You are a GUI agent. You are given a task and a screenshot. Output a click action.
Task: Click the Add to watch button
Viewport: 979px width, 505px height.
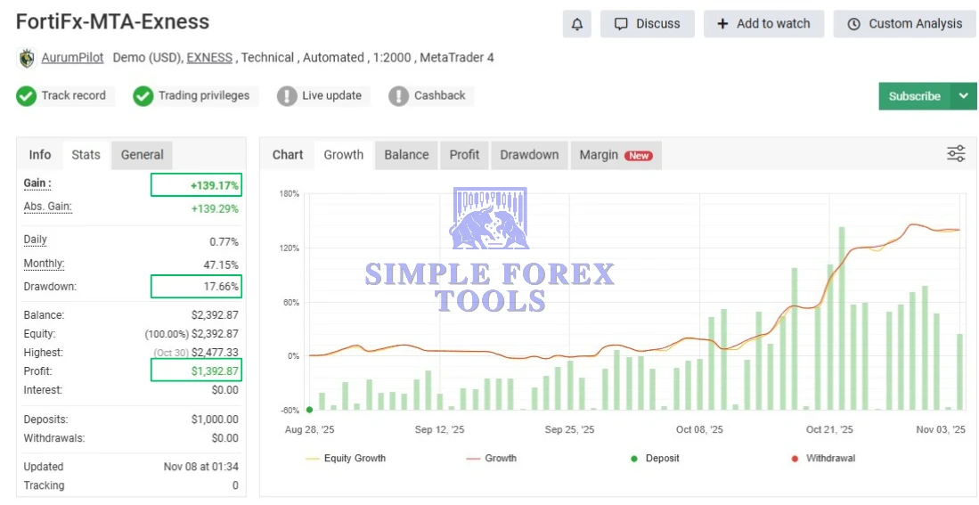(763, 24)
